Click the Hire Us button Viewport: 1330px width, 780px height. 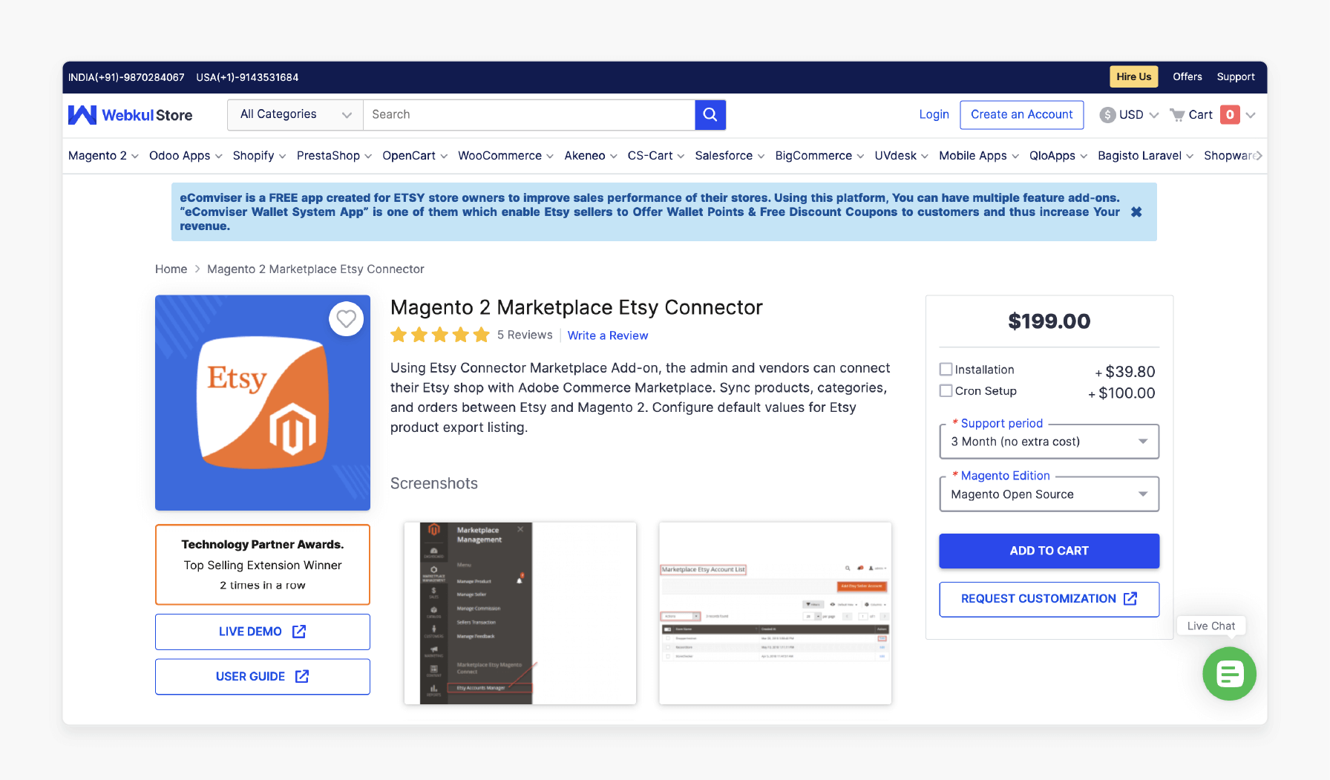tap(1133, 76)
